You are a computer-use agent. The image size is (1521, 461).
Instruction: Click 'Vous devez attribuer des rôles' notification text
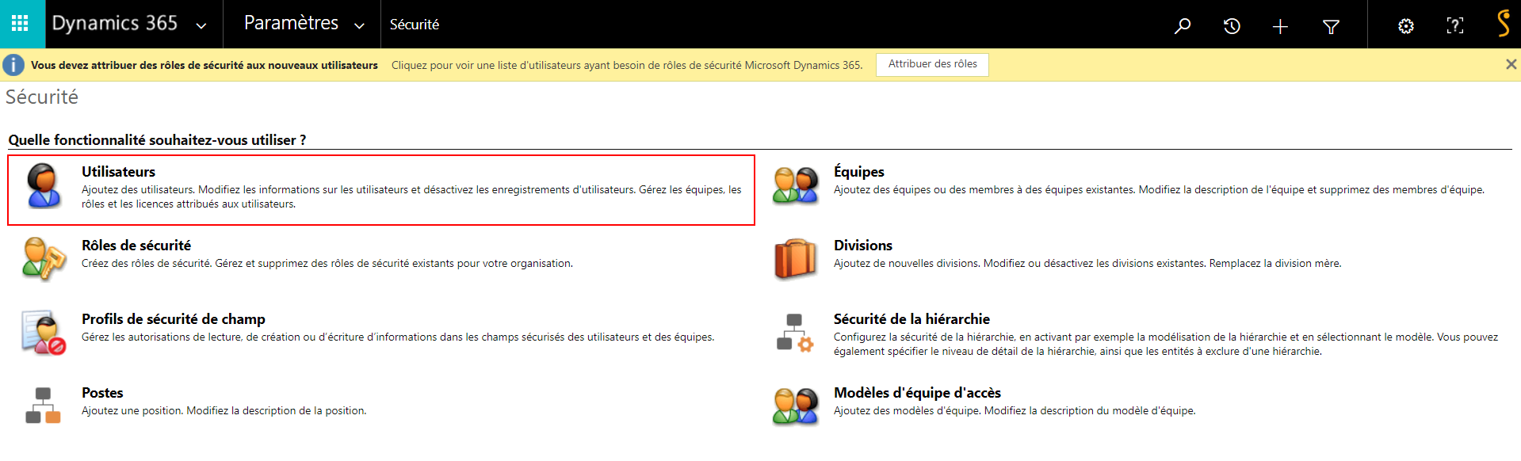(204, 65)
